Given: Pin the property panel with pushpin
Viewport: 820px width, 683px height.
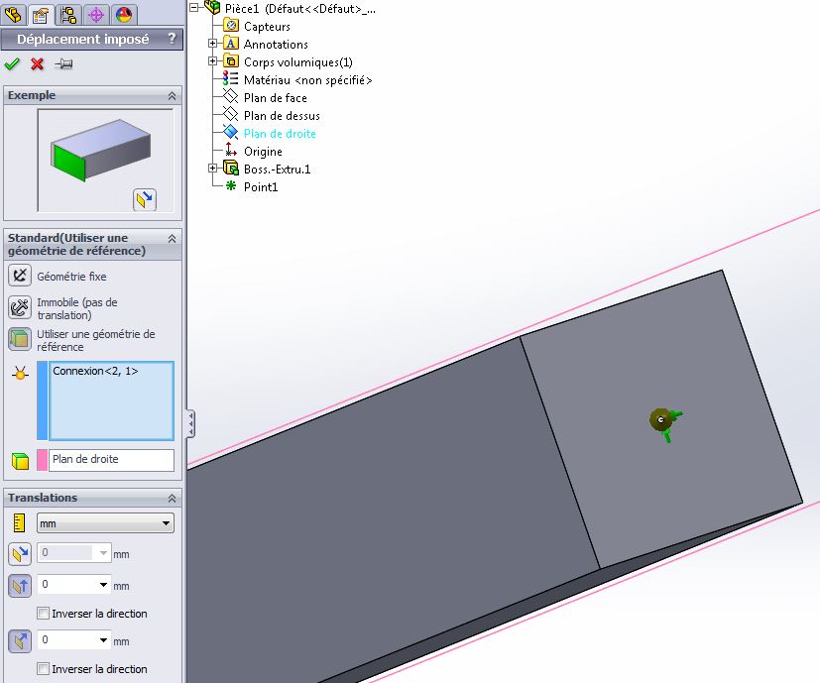Looking at the screenshot, I should (x=63, y=63).
